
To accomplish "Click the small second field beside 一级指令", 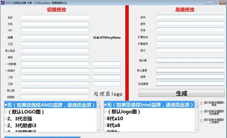I will click(106, 70).
